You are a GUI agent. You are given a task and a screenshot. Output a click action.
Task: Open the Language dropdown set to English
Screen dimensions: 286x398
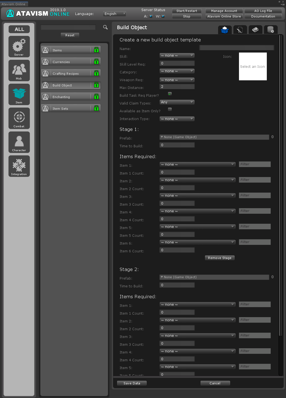pos(115,14)
